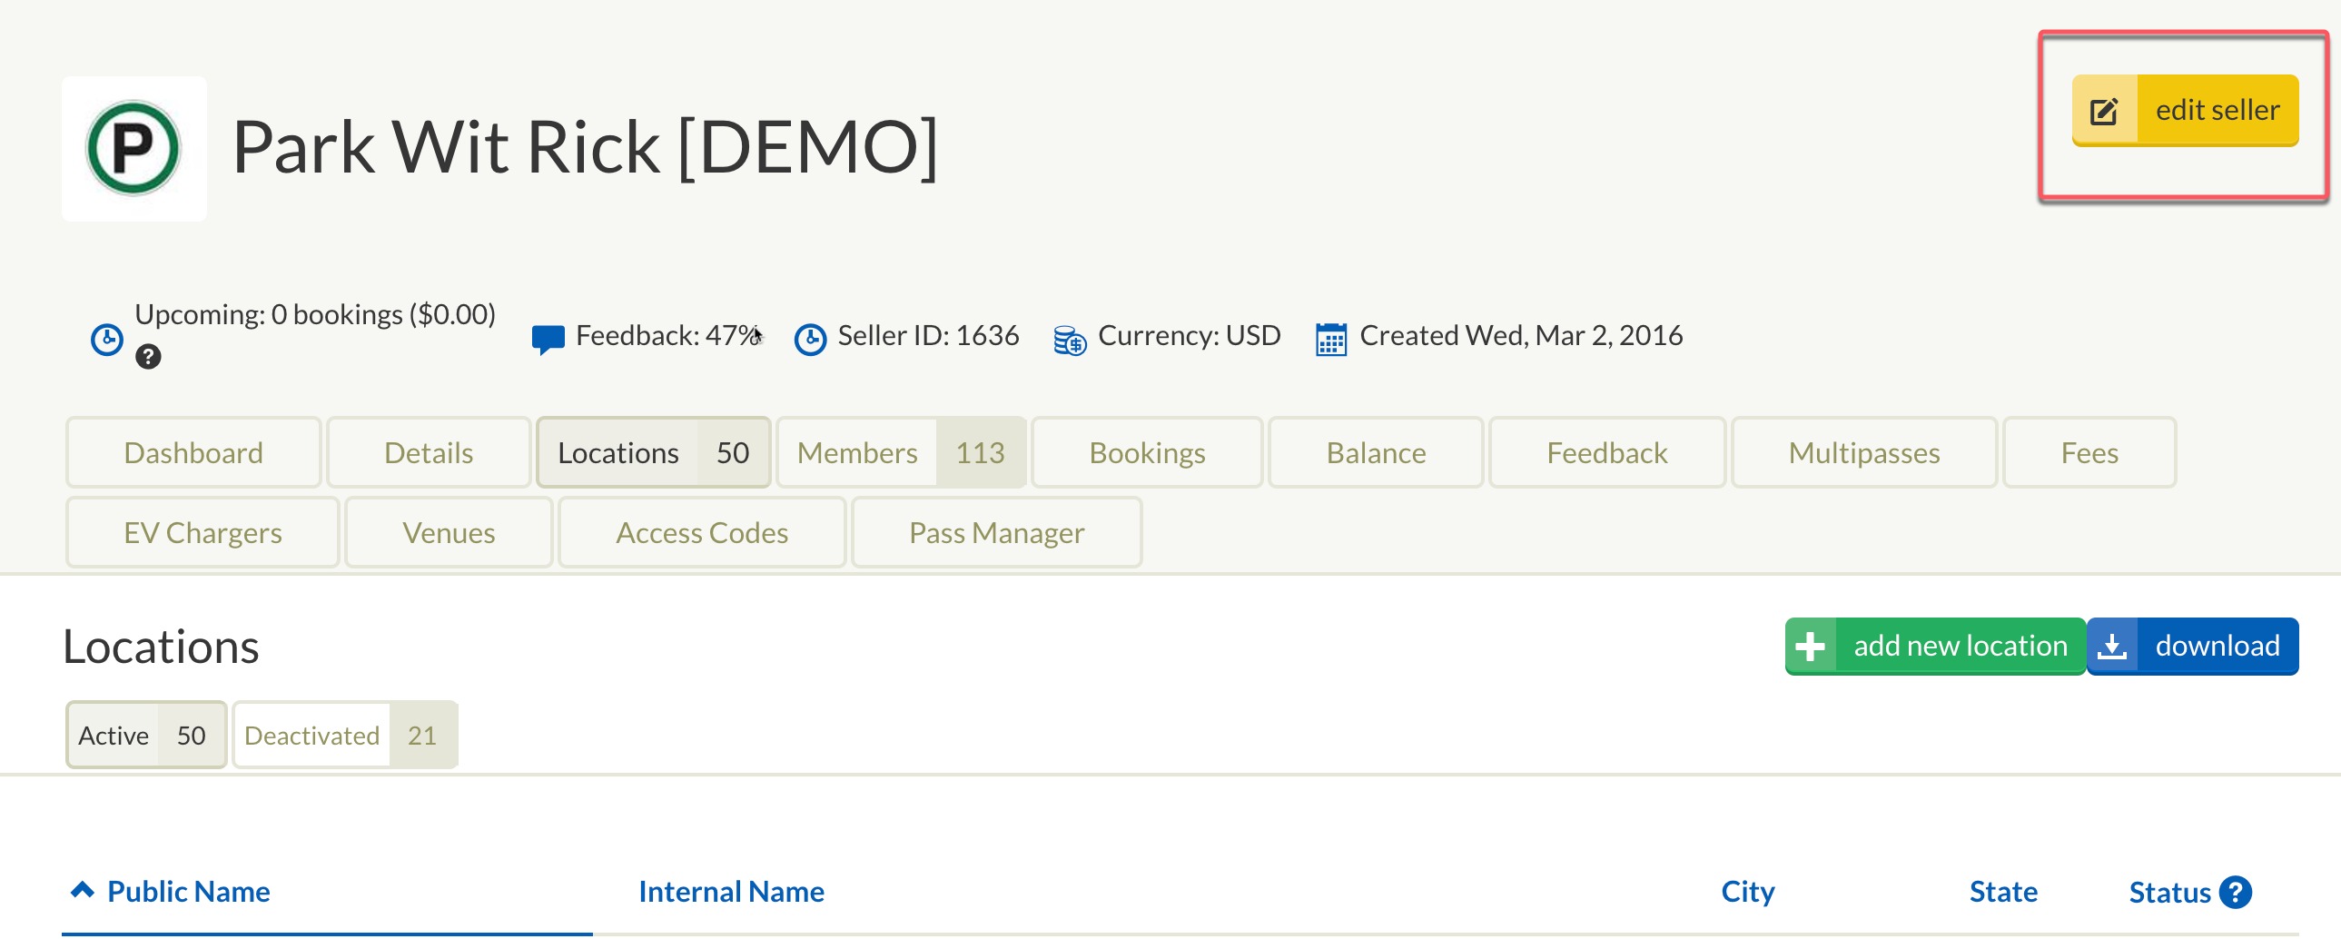The height and width of the screenshot is (939, 2341).
Task: Click the help icon under Upcoming bookings
Action: [148, 356]
